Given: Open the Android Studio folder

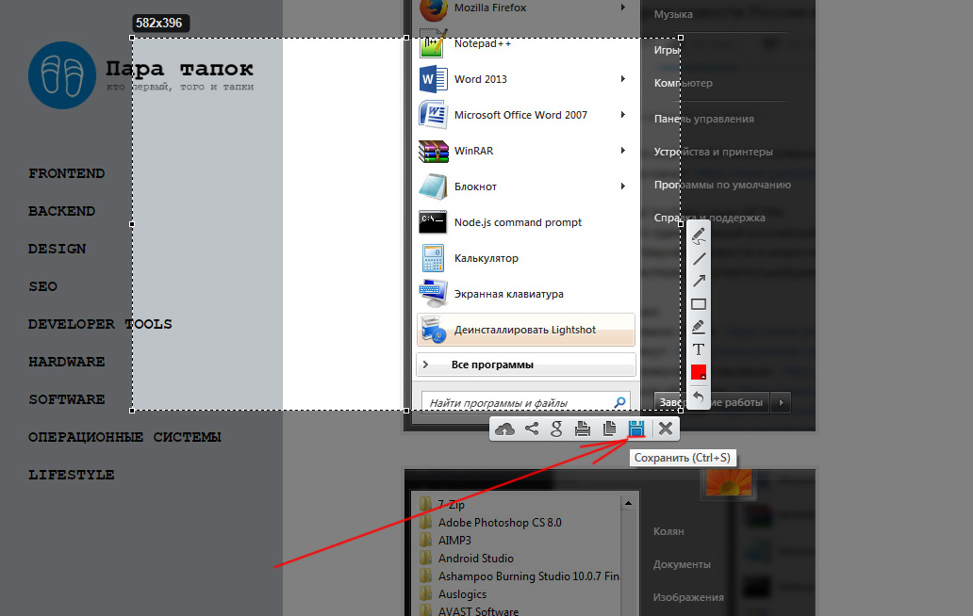Looking at the screenshot, I should (466, 559).
